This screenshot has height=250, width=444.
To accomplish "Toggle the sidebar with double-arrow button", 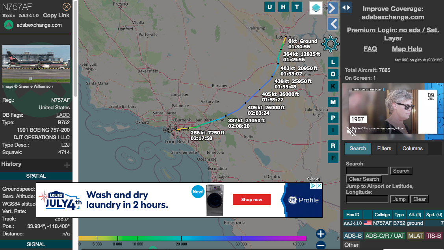I will tap(346, 7).
